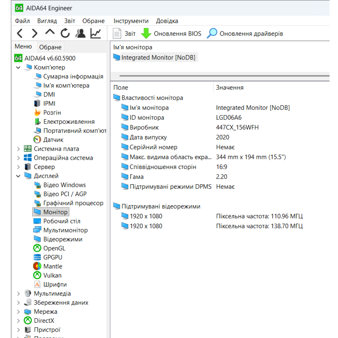Switch to the Обране tab
The image size is (338, 338).
tap(50, 47)
